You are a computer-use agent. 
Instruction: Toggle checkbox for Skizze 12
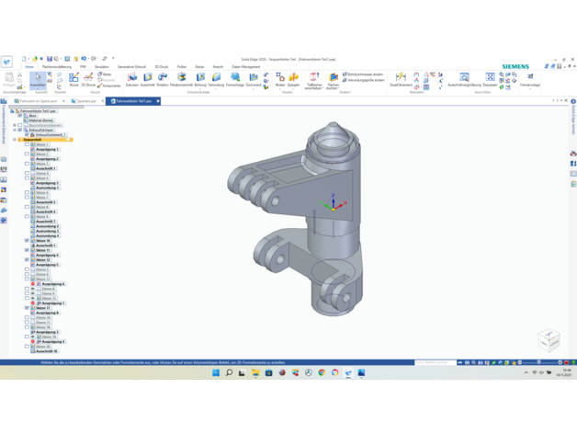point(28,260)
